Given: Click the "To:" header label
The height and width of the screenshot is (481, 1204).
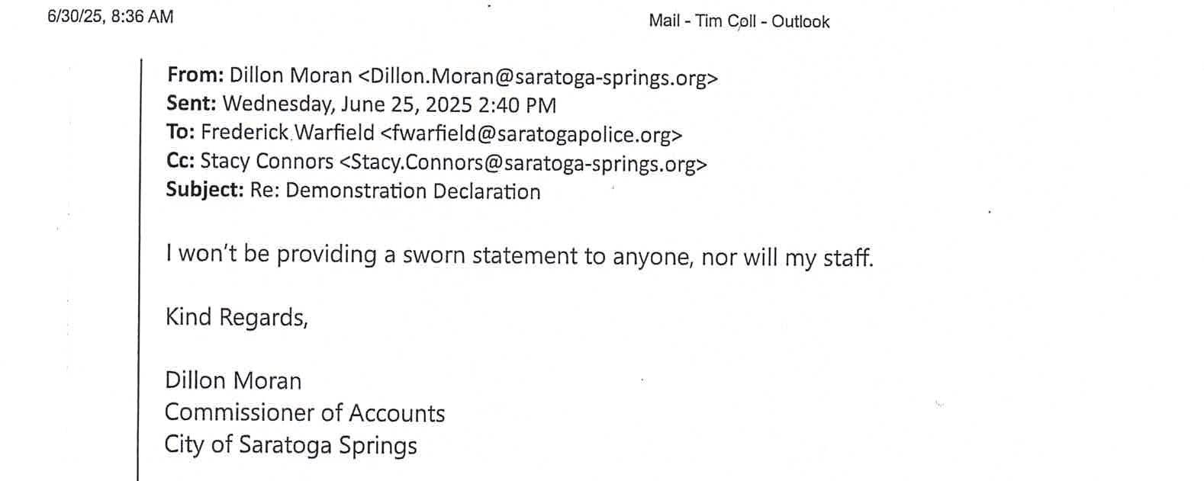Looking at the screenshot, I should coord(181,133).
